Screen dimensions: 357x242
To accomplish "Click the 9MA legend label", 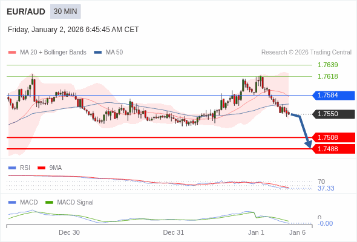I will [x=56, y=168].
